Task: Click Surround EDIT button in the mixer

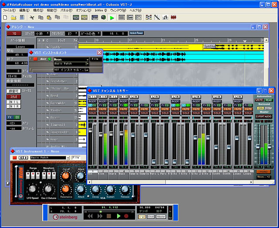Action: pos(268,108)
